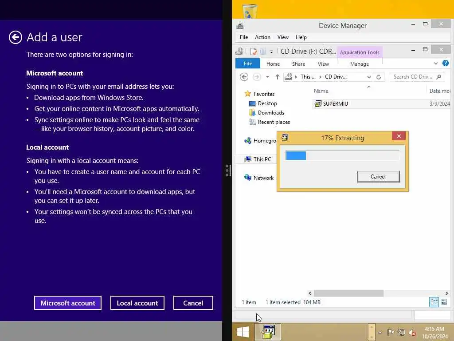Go back from Add a user screen
454x341 pixels.
pos(16,37)
